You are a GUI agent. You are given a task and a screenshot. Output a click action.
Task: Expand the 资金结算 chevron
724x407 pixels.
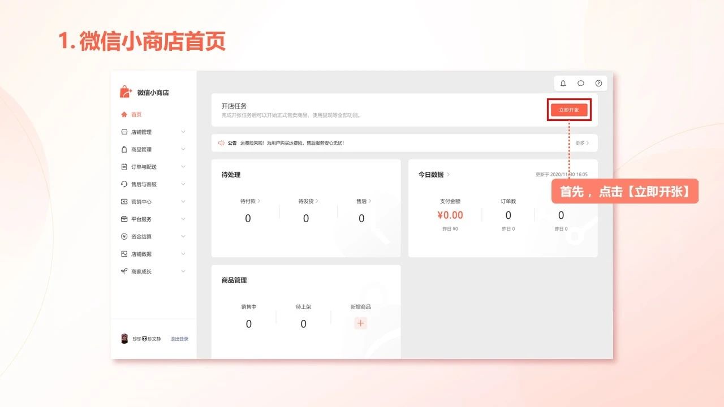point(183,236)
